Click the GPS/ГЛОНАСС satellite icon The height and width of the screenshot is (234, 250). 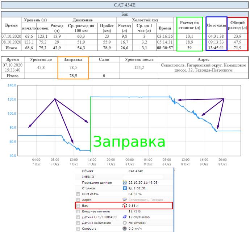pyautogui.click(x=125, y=217)
